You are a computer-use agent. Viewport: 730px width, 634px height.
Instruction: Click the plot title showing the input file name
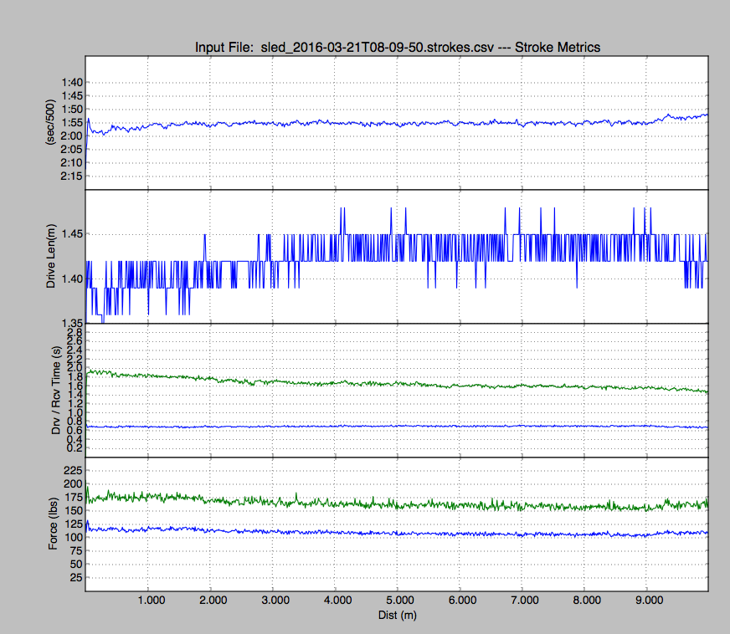[x=397, y=47]
